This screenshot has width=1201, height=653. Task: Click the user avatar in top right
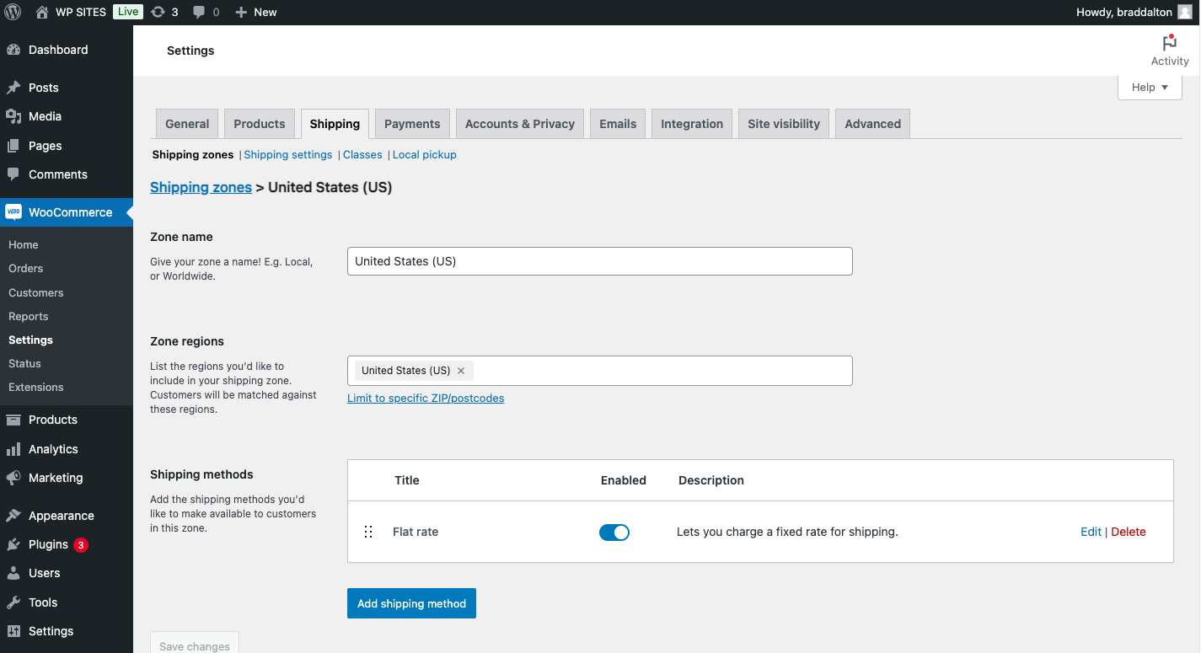(x=1185, y=12)
